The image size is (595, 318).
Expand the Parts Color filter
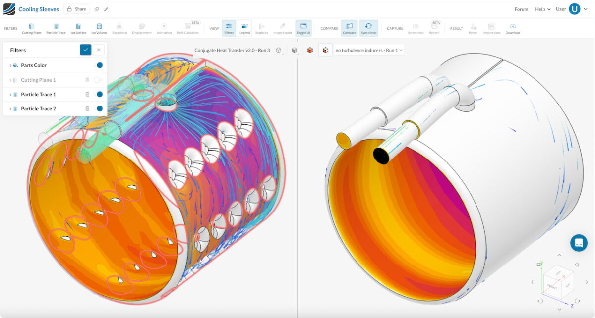coord(10,65)
